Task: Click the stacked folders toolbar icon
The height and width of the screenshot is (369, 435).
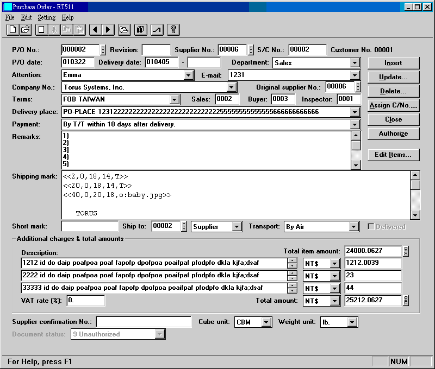Action: pos(125,30)
